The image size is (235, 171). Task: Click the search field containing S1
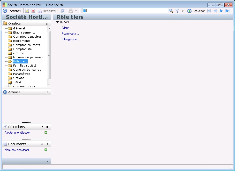(125, 11)
